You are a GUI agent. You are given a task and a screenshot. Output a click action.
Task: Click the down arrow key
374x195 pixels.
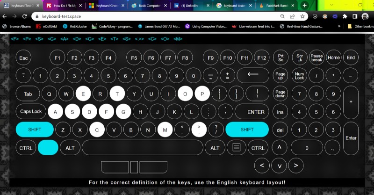tap(279, 166)
